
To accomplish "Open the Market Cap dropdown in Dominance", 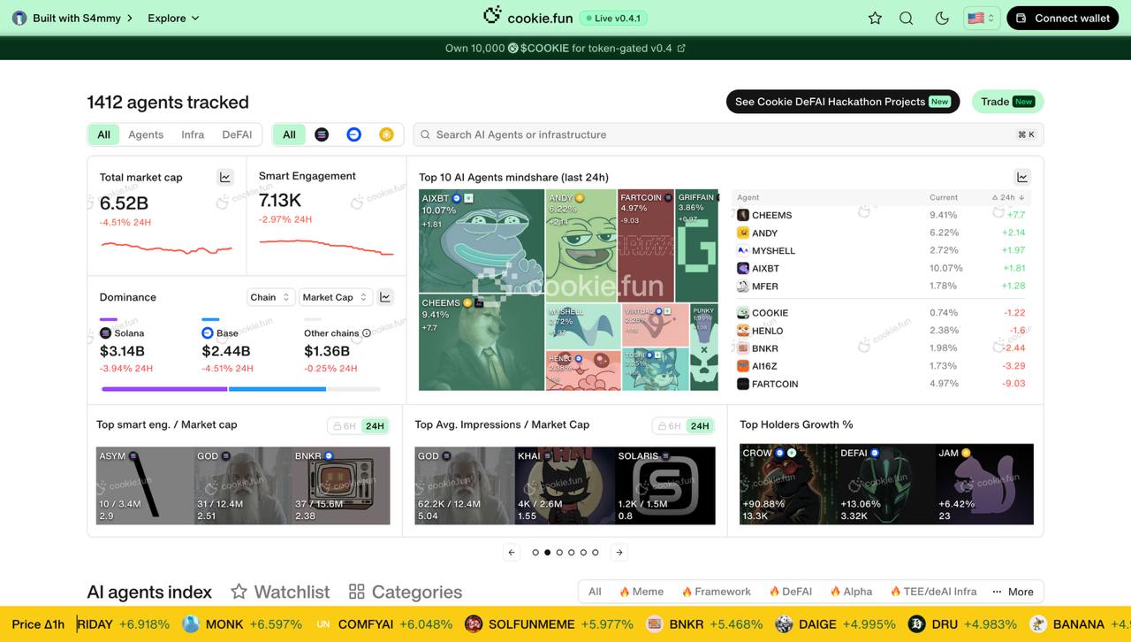I will coord(334,297).
